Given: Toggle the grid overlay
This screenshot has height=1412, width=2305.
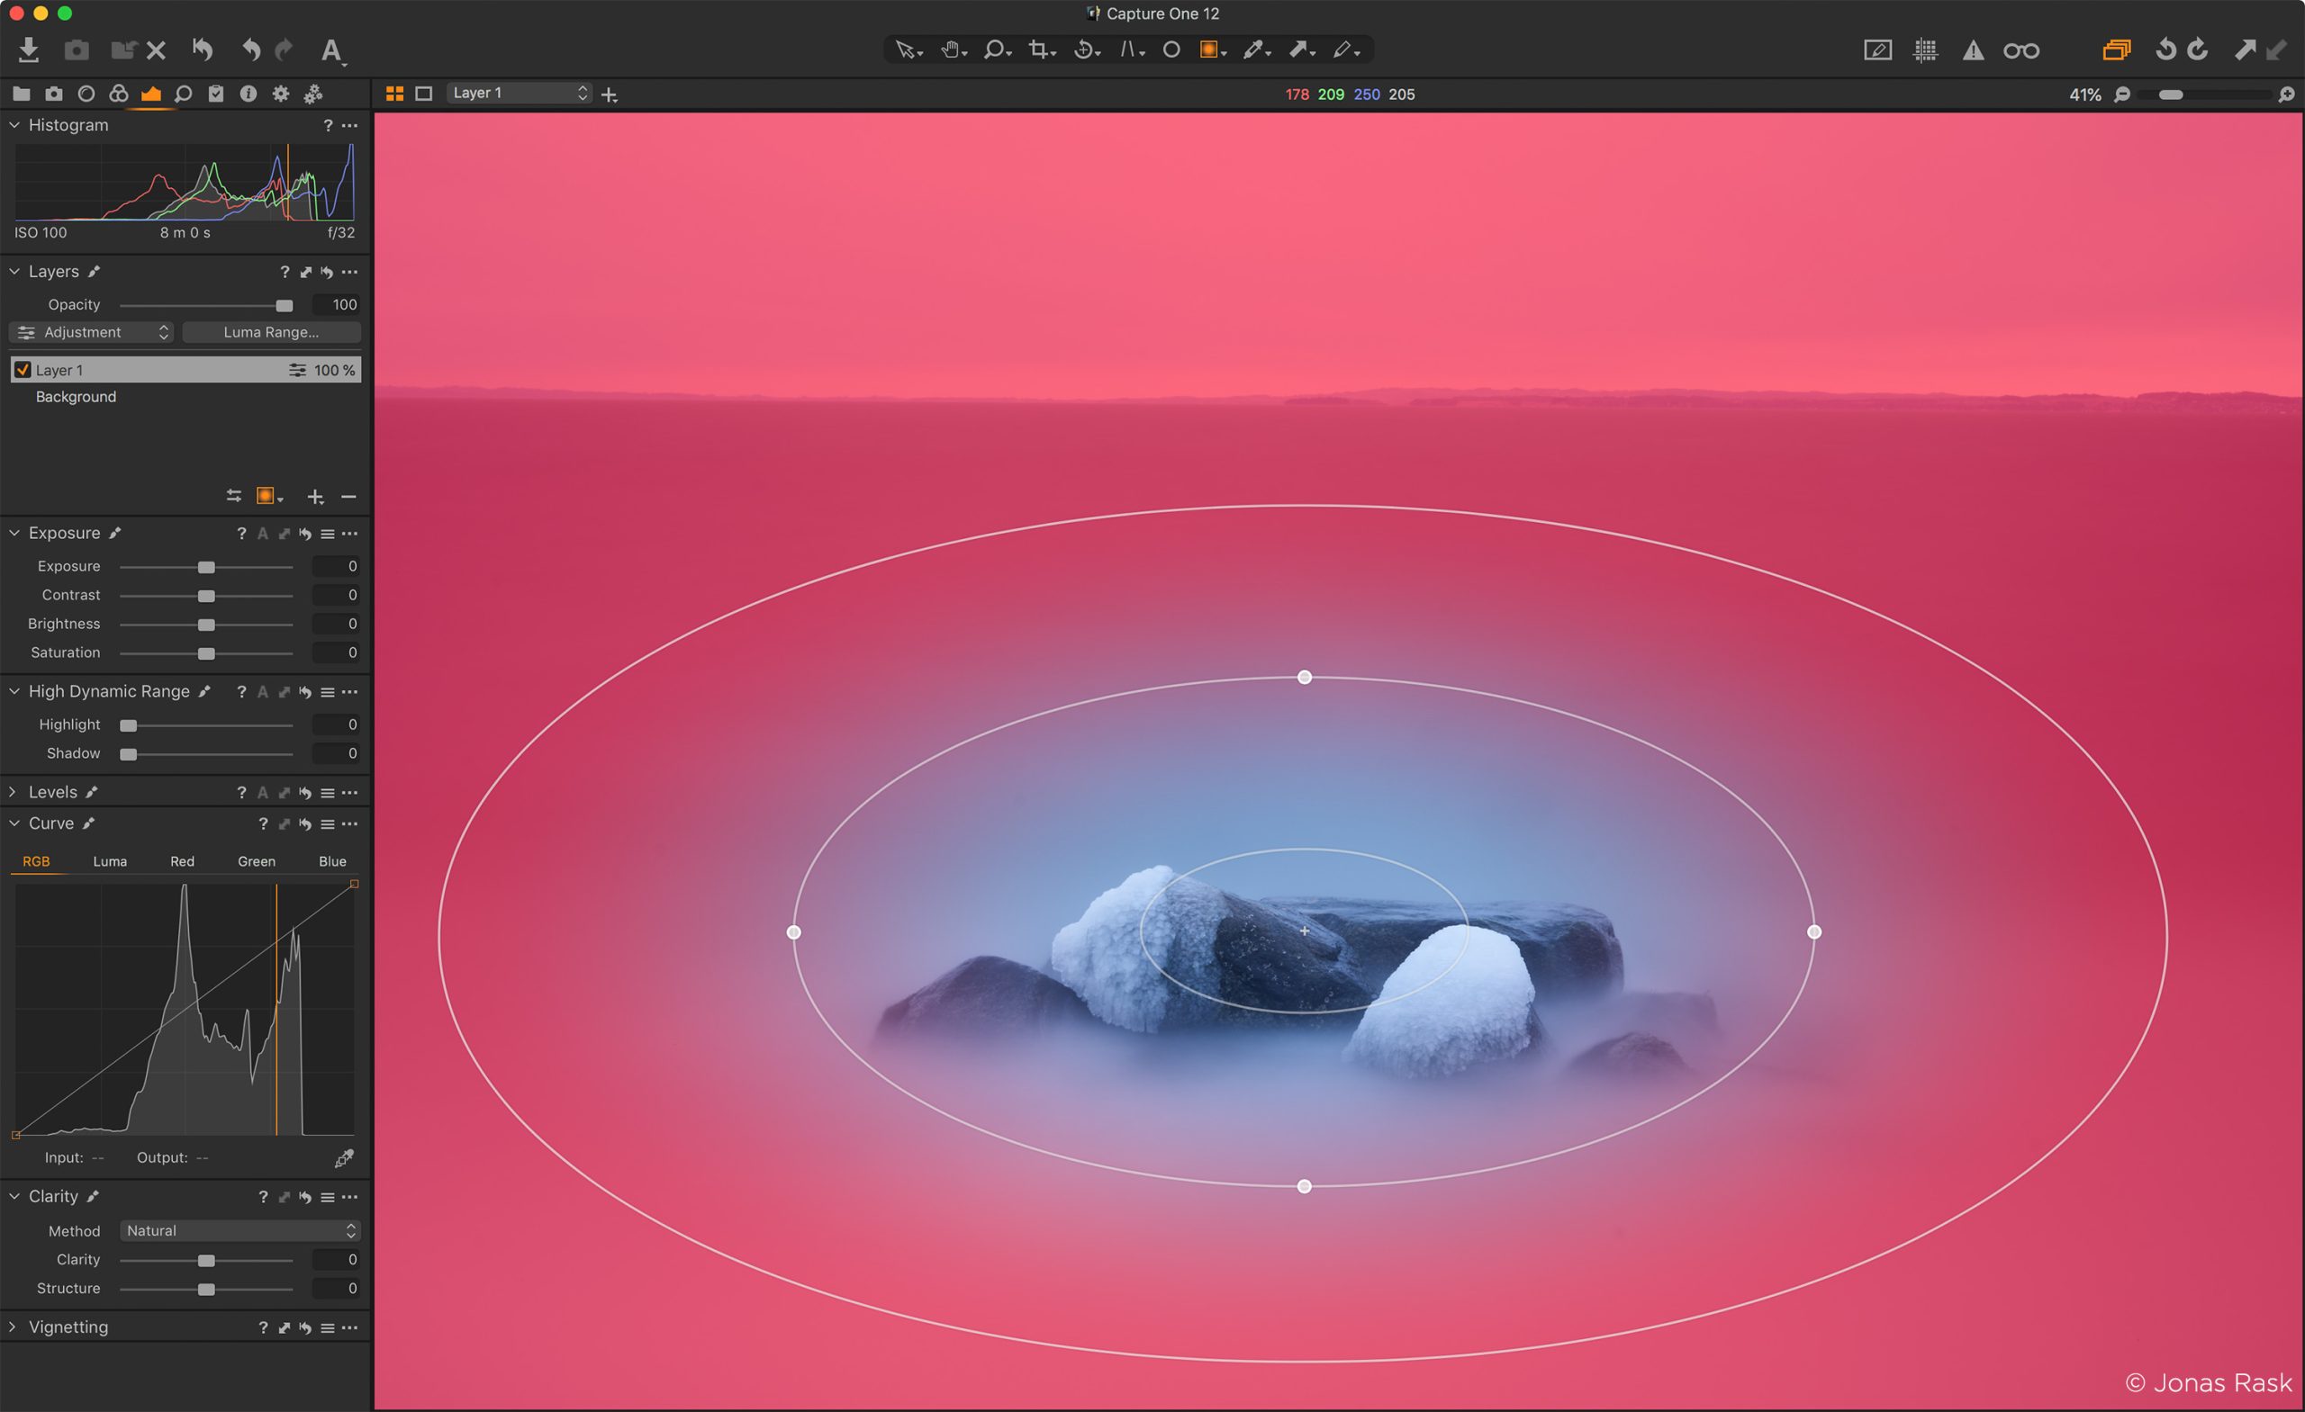Looking at the screenshot, I should pyautogui.click(x=1925, y=49).
